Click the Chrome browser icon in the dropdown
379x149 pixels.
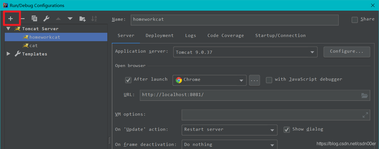(x=179, y=80)
